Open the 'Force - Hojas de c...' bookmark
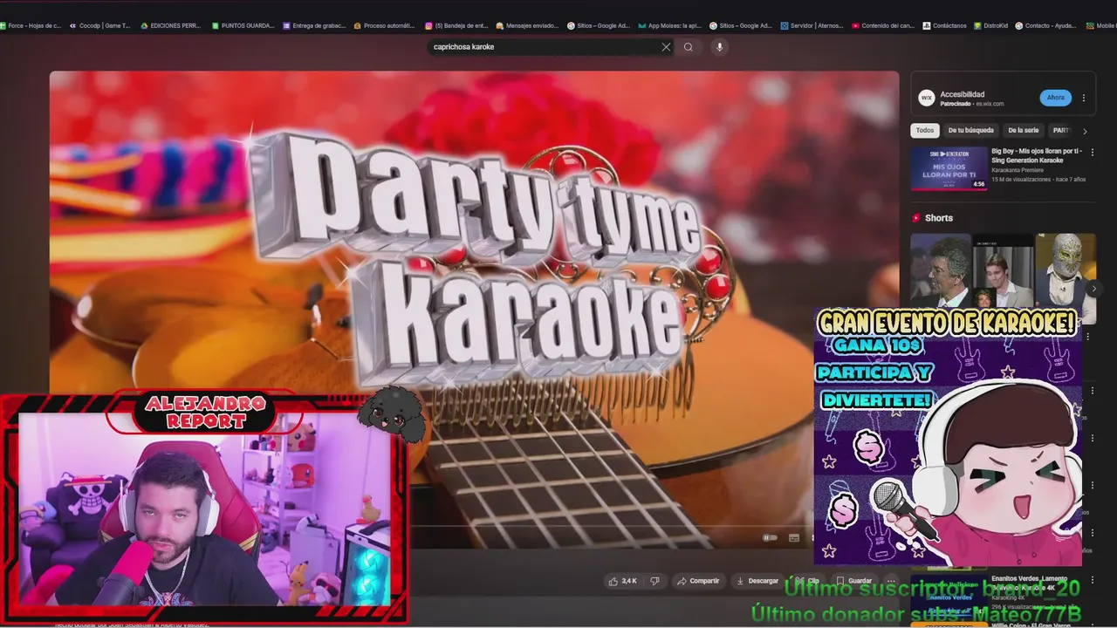1117x628 pixels. pos(31,25)
